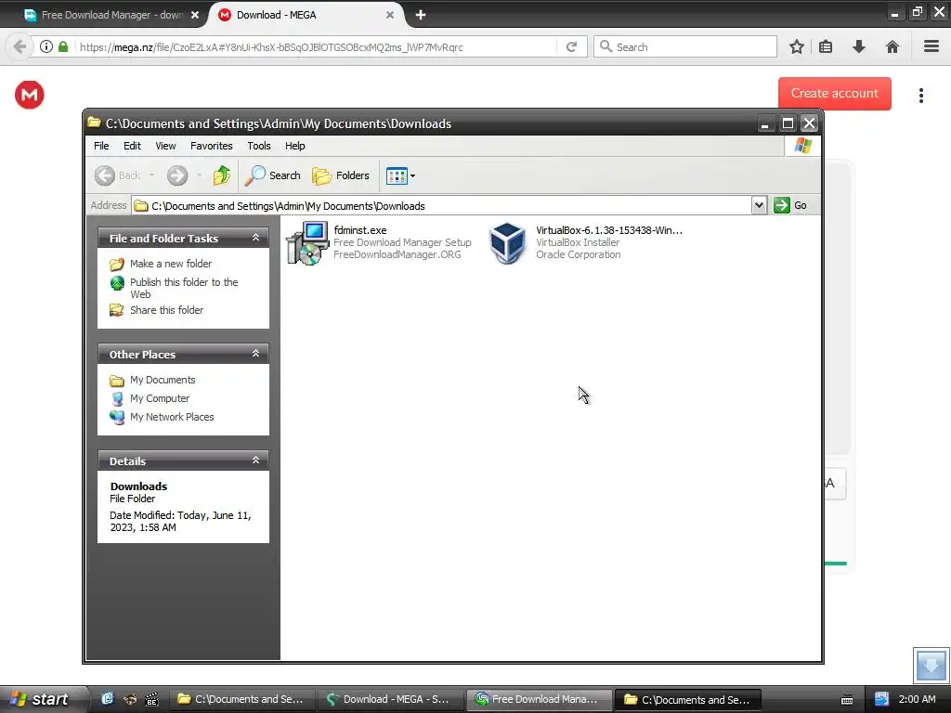The height and width of the screenshot is (713, 951).
Task: Click the Explorer Forward arrow button
Action: click(177, 175)
